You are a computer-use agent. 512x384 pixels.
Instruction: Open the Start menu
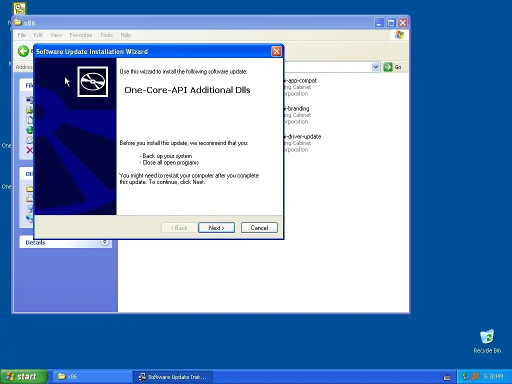23,376
